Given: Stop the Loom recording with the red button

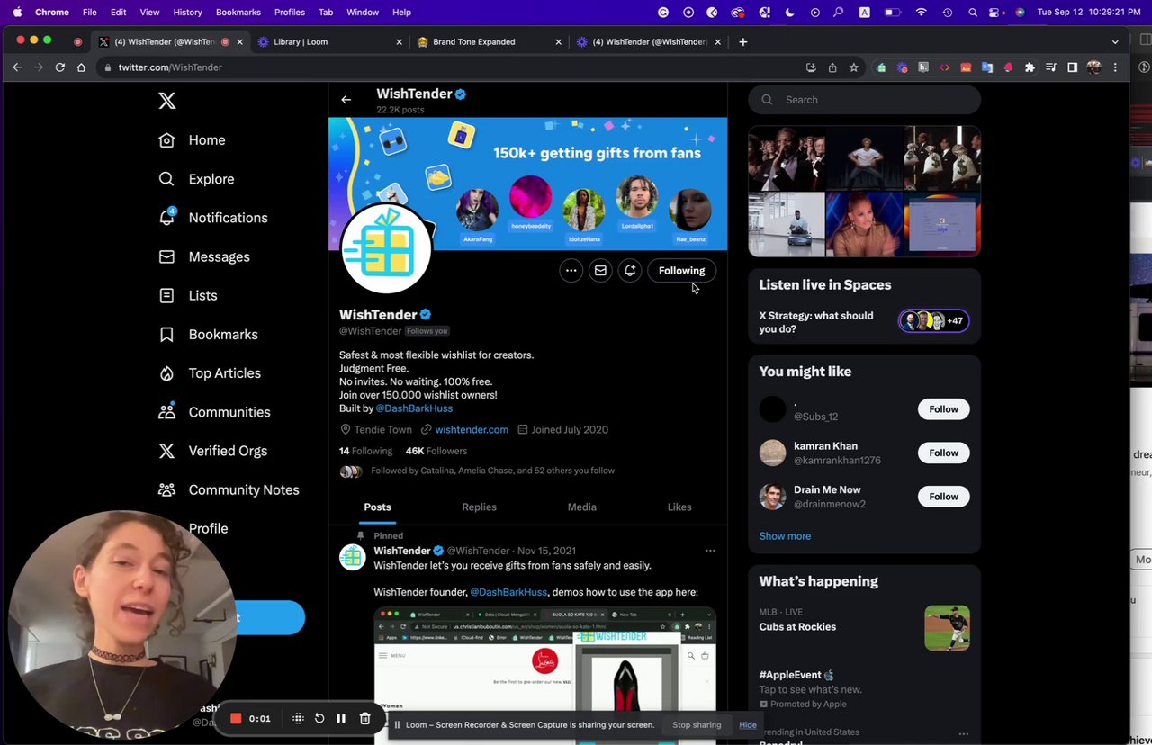Looking at the screenshot, I should point(236,718).
